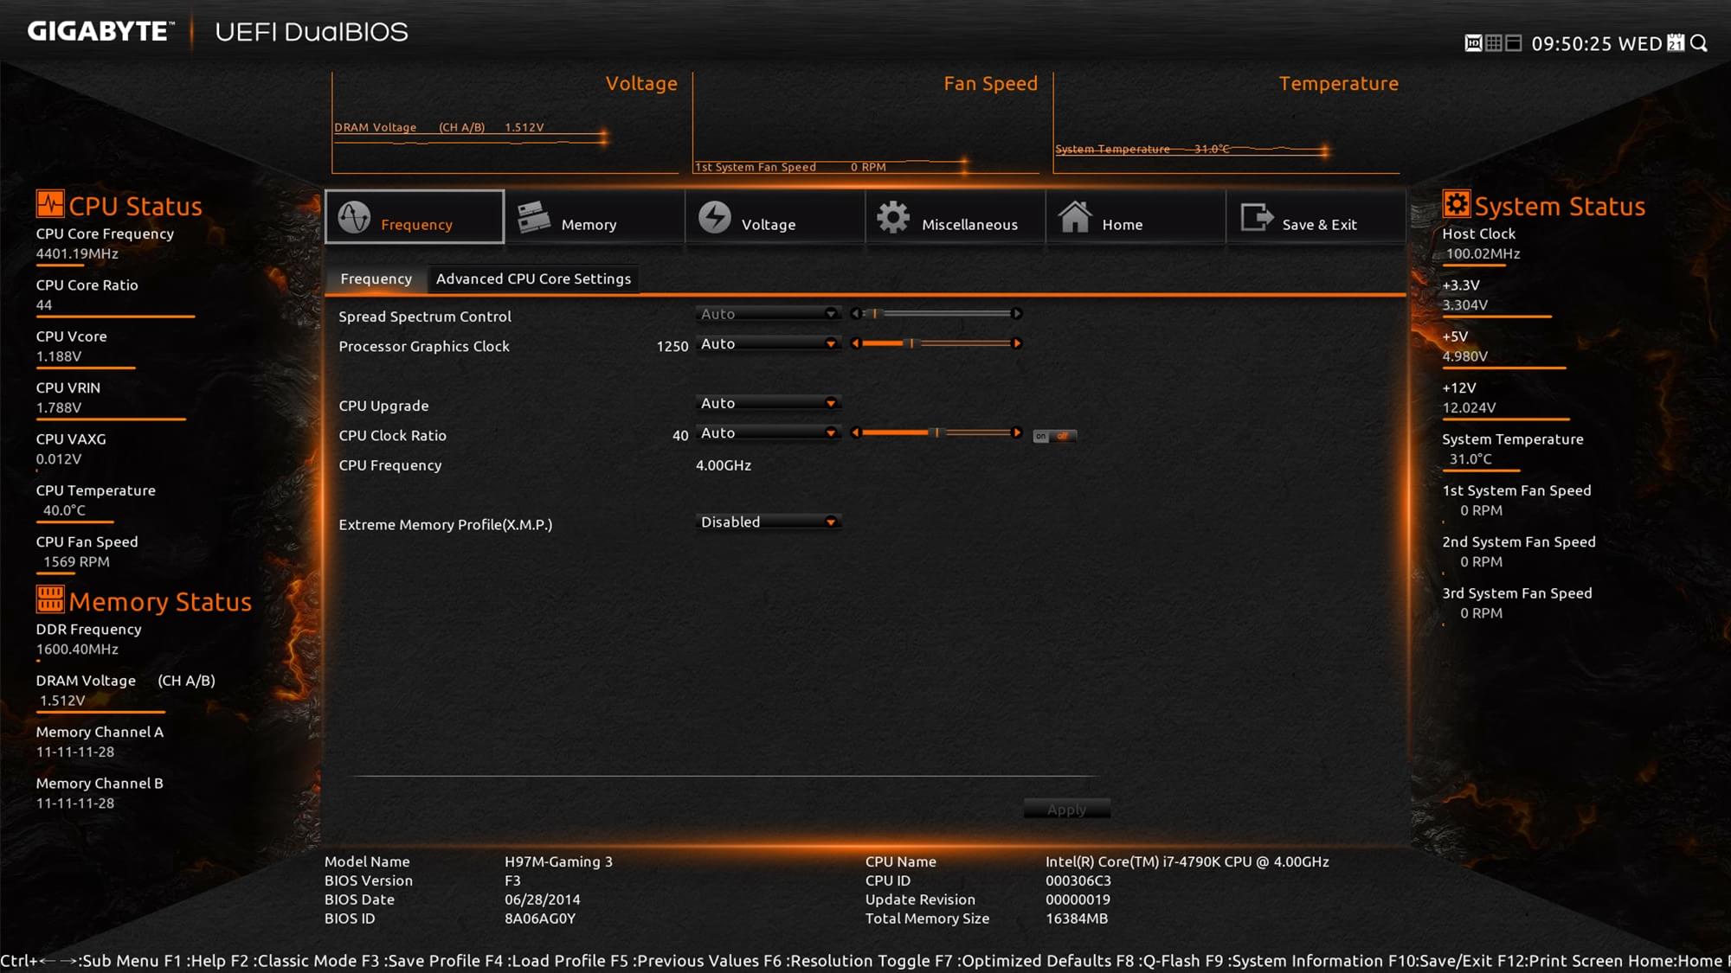Screen dimensions: 1731x973
Task: Click the lightning bolt Voltage icon
Action: [715, 217]
